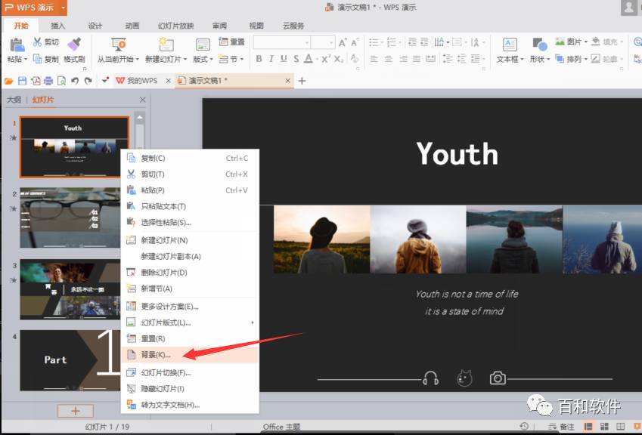Image resolution: width=642 pixels, height=435 pixels.
Task: Expand the Slide Layout submenu arrow
Action: pos(253,322)
